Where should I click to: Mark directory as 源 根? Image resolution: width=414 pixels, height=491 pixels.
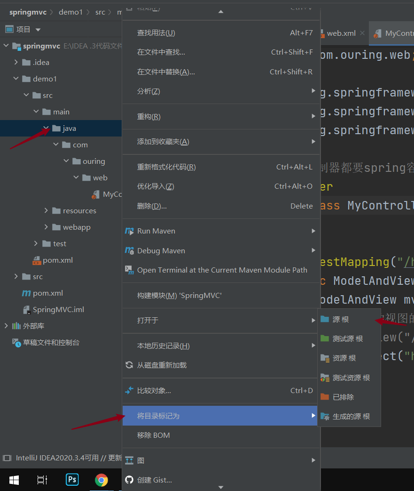(x=349, y=319)
